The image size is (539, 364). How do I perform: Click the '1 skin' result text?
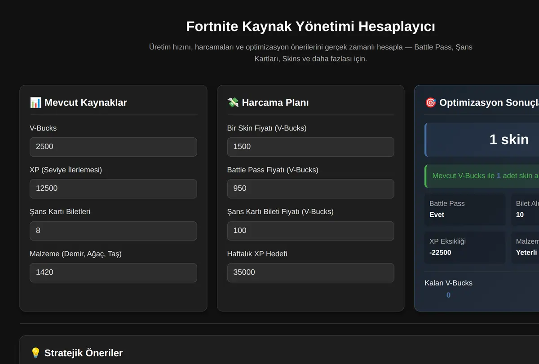click(509, 139)
